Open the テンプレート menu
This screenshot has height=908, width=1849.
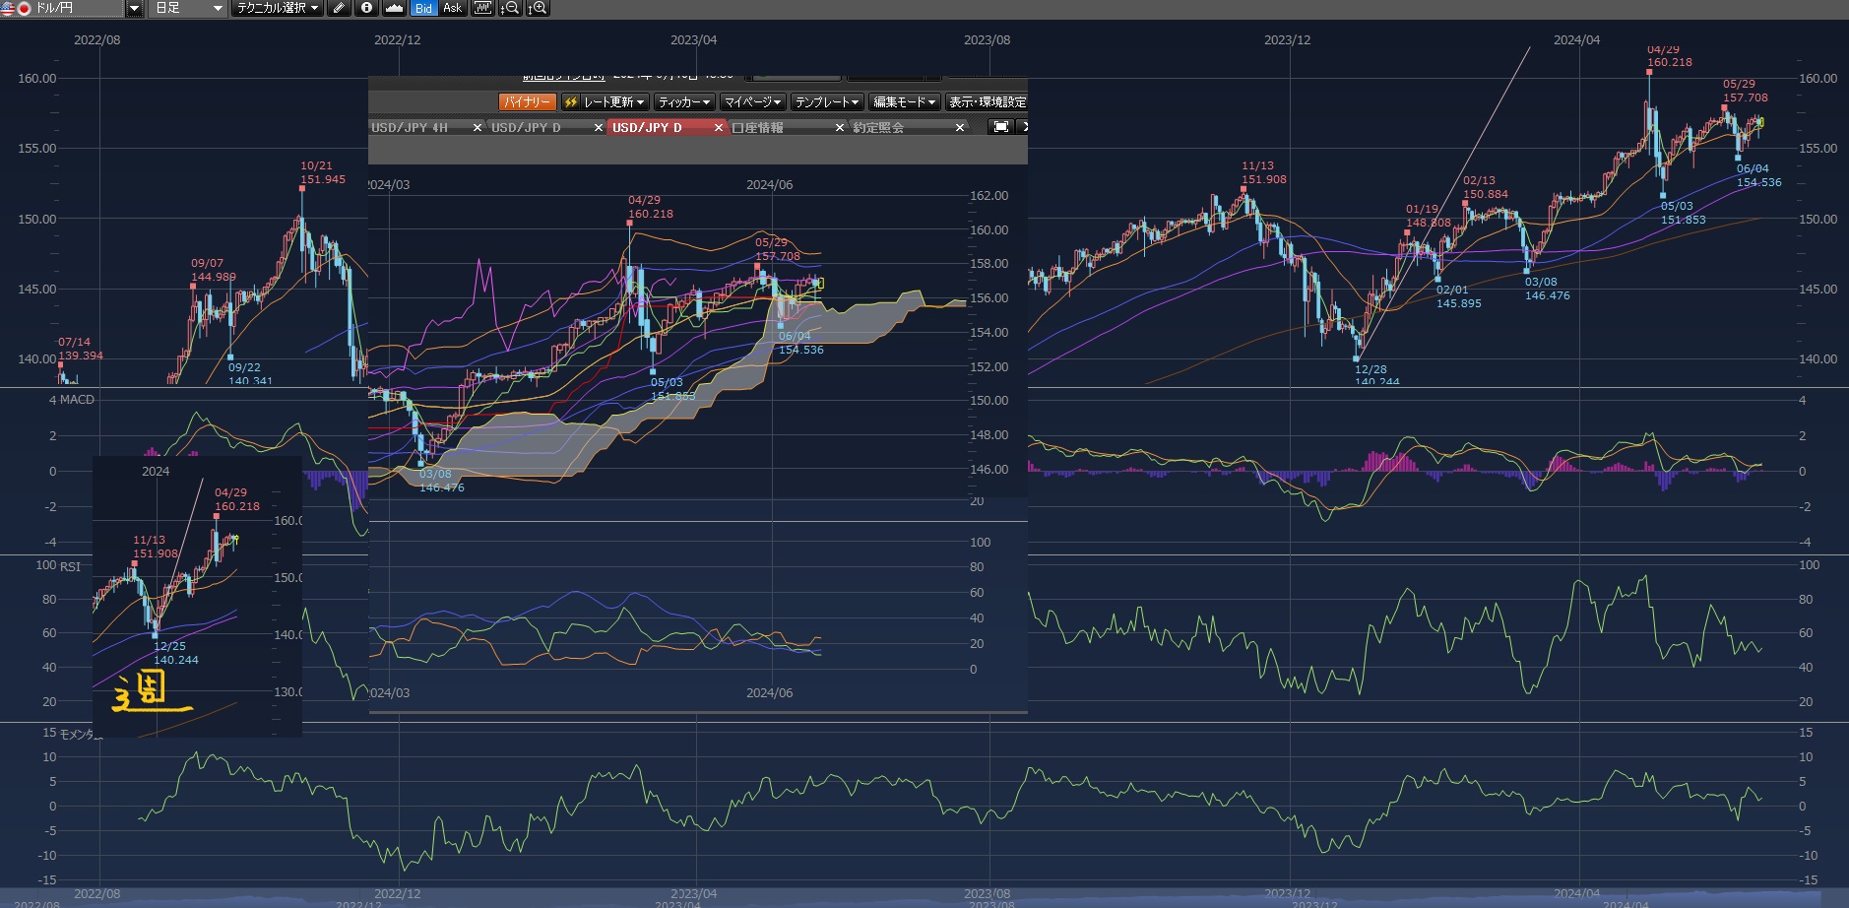pos(827,102)
